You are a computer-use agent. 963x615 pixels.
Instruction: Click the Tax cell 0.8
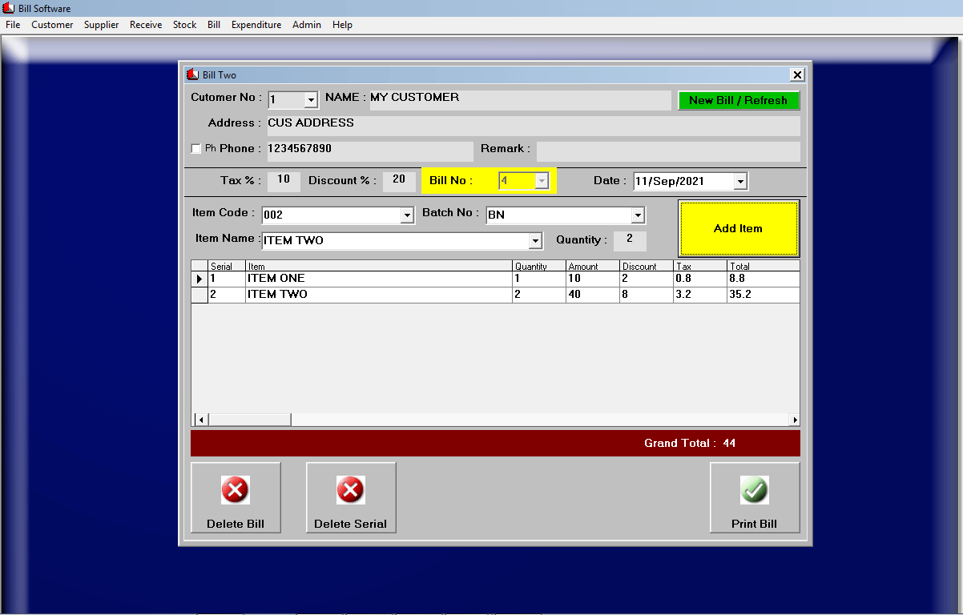(700, 279)
